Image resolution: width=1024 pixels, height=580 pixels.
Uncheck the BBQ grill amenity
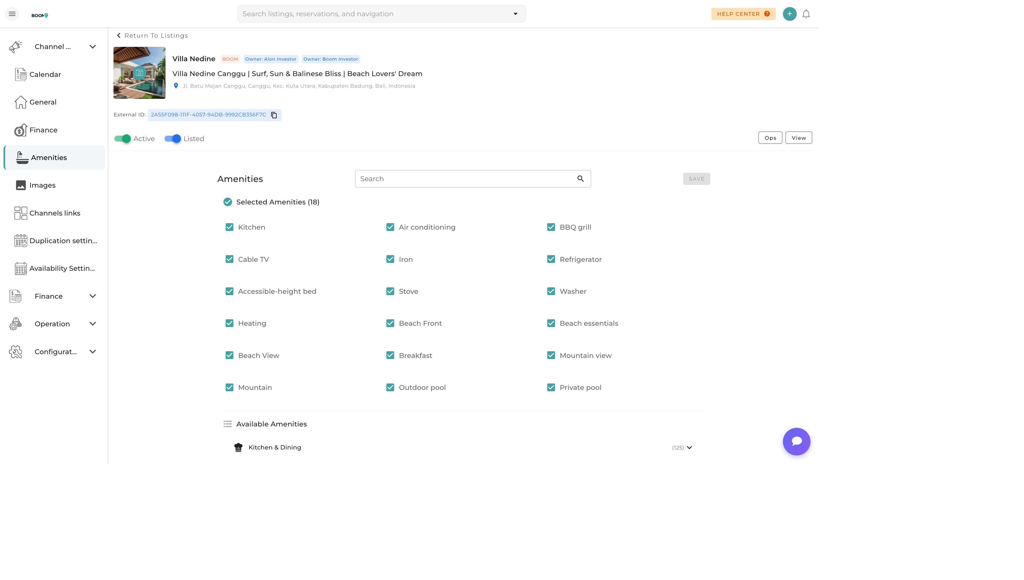tap(551, 227)
